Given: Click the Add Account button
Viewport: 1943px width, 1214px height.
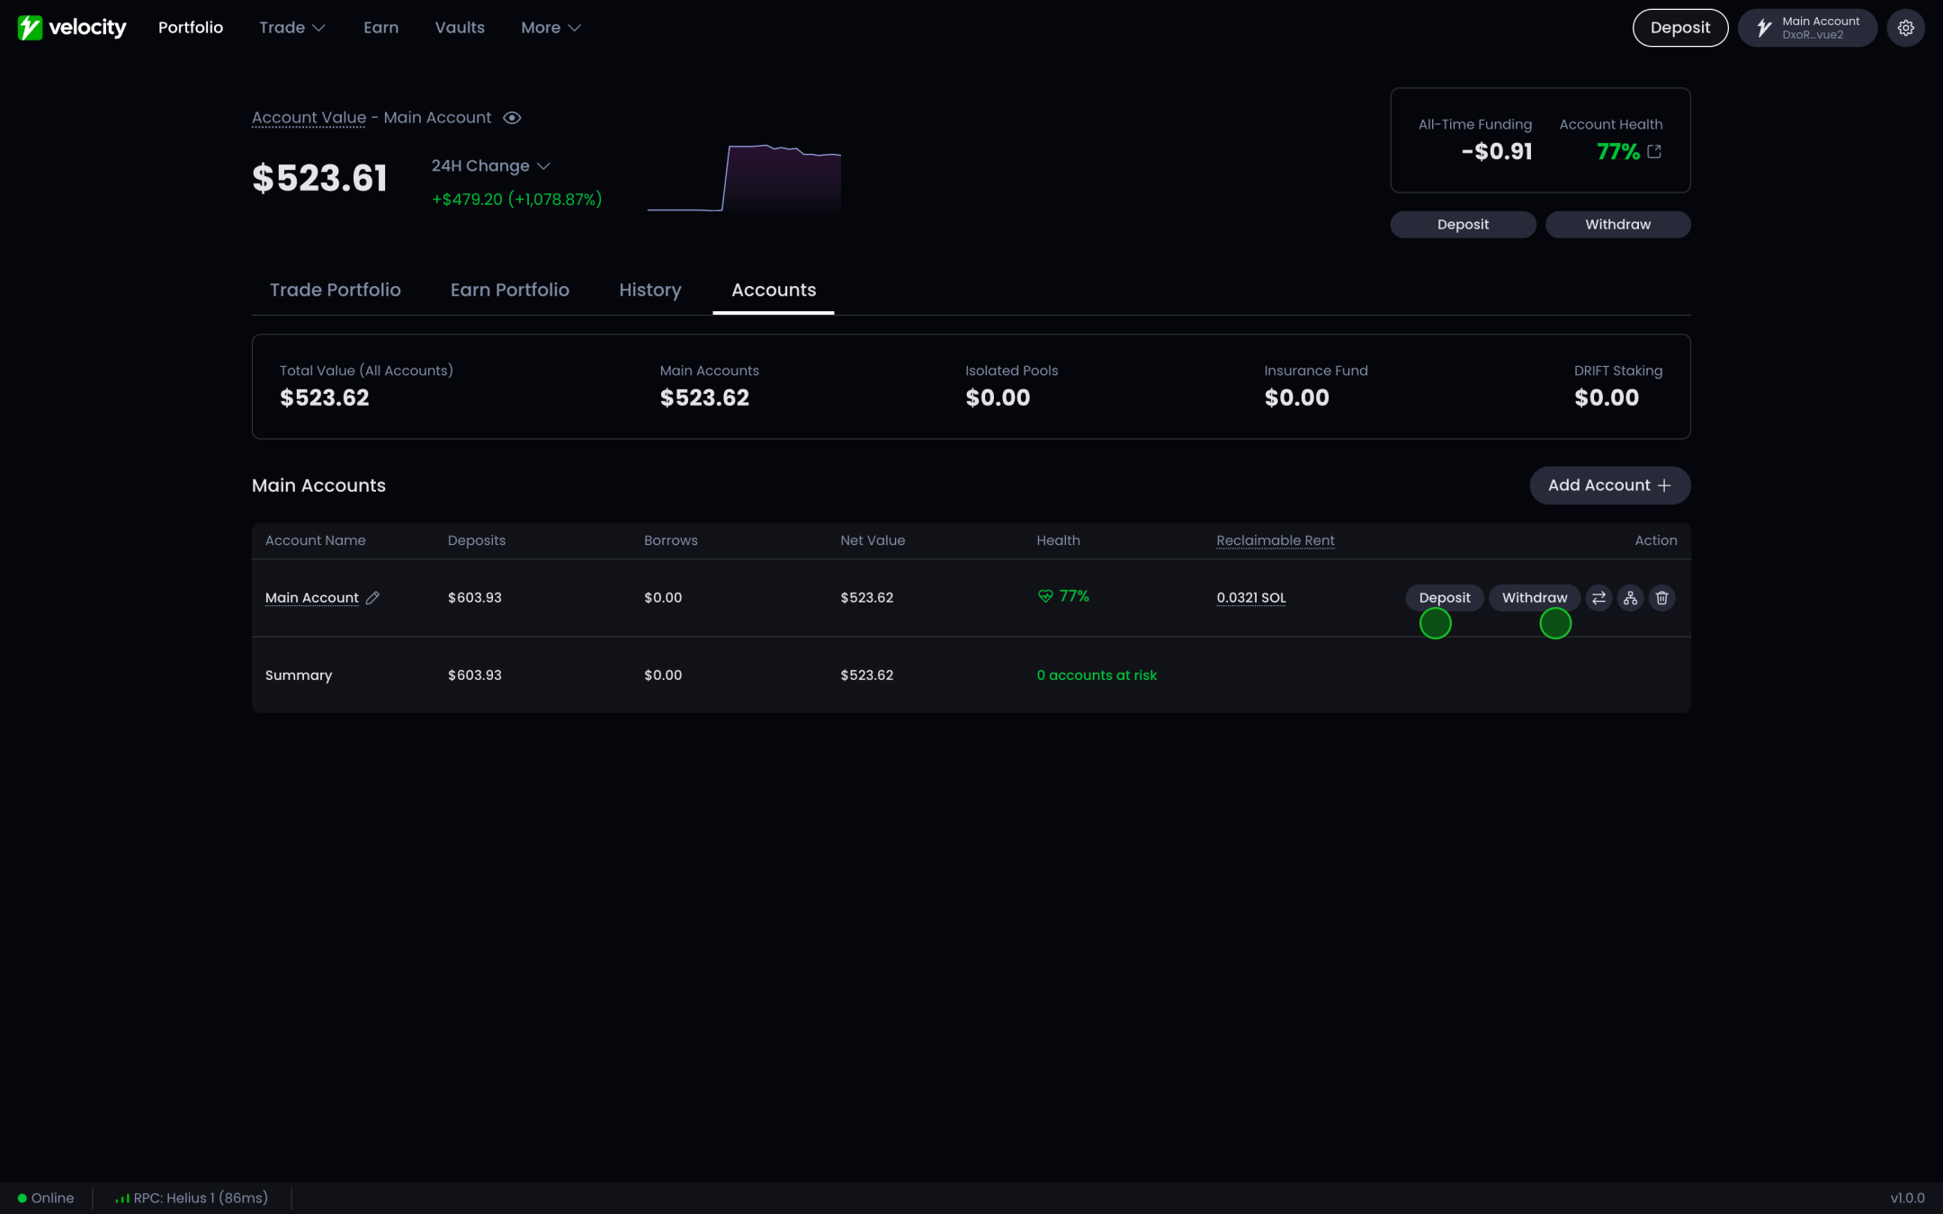Looking at the screenshot, I should [1609, 486].
